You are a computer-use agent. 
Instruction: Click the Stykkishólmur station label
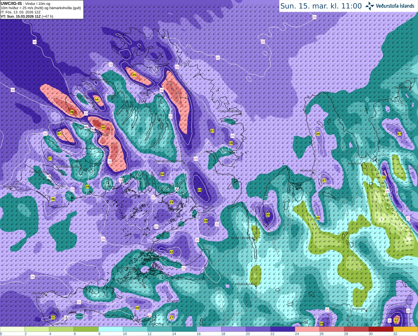[x=125, y=267]
